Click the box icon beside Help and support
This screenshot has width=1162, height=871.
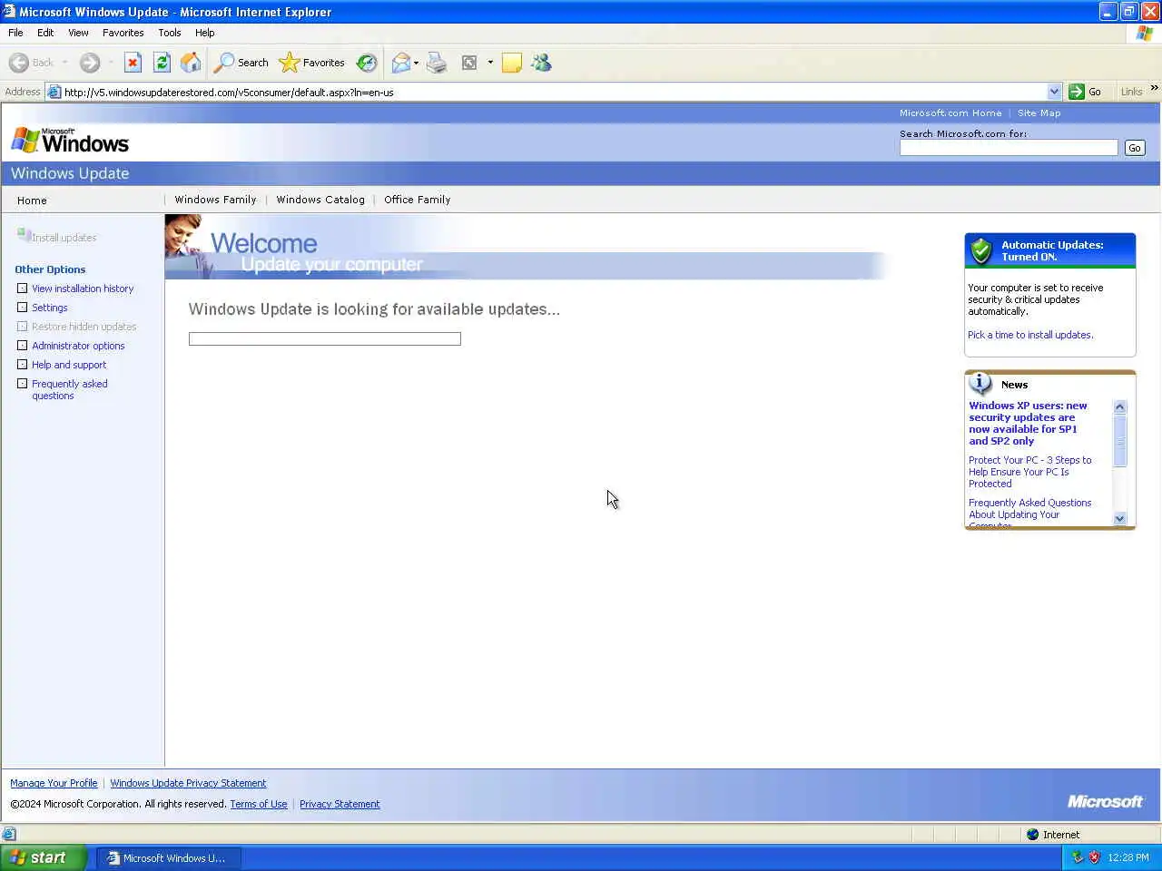coord(23,365)
